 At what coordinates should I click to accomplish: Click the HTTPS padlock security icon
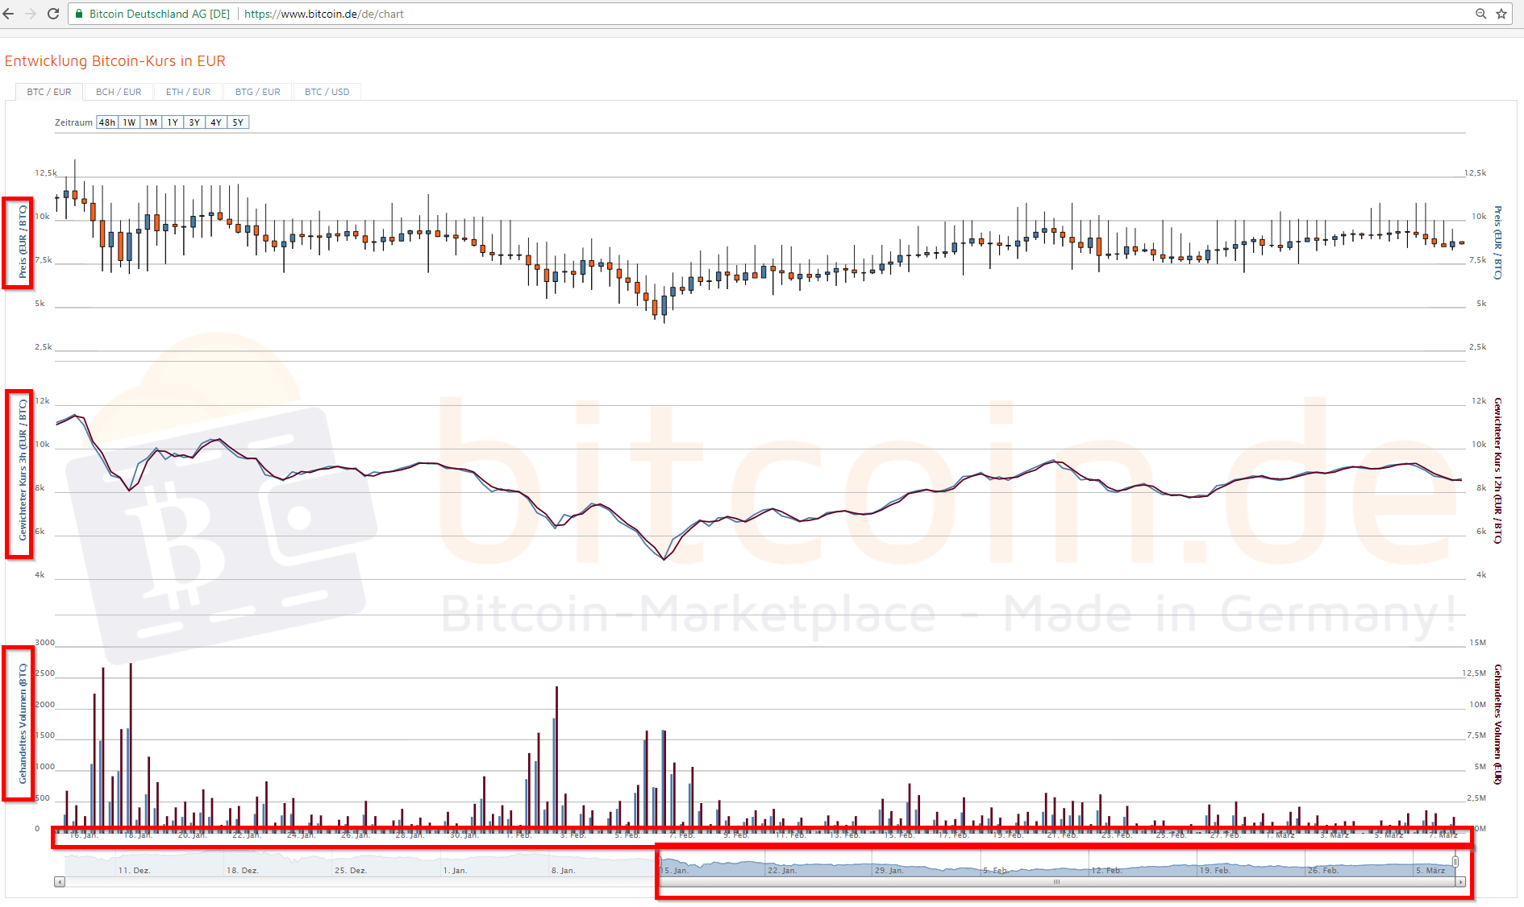(79, 14)
